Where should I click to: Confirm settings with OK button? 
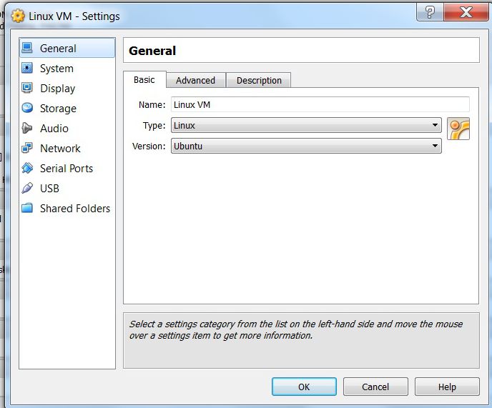pyautogui.click(x=304, y=387)
